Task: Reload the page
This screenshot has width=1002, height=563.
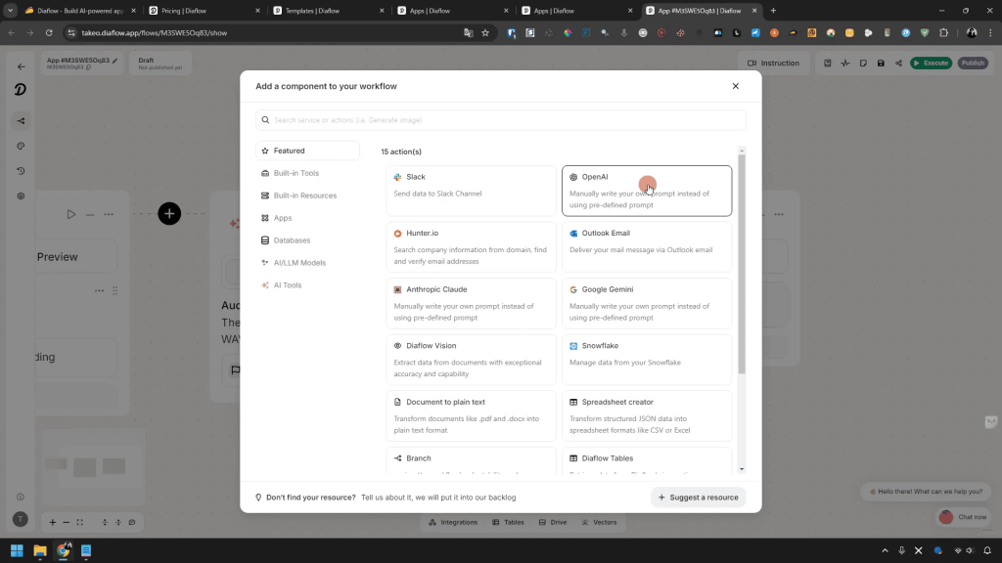Action: click(49, 32)
